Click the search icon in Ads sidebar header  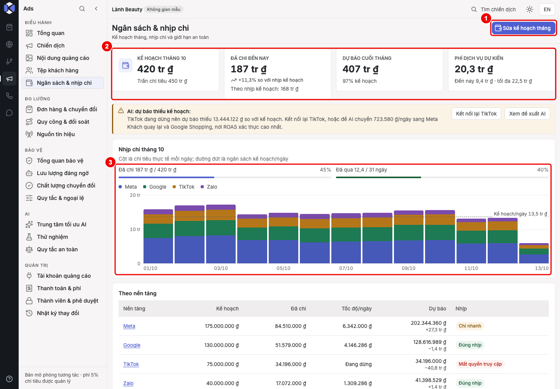[82, 9]
